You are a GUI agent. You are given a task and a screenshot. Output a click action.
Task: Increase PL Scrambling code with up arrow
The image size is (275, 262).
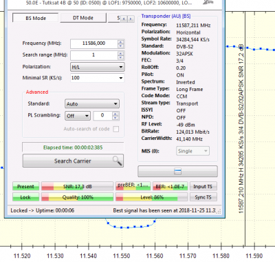(x=115, y=114)
